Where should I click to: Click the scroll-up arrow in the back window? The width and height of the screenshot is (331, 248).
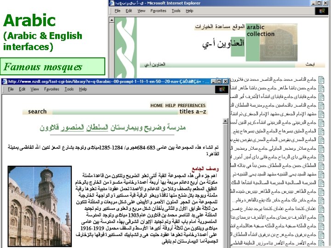pyautogui.click(x=112, y=20)
